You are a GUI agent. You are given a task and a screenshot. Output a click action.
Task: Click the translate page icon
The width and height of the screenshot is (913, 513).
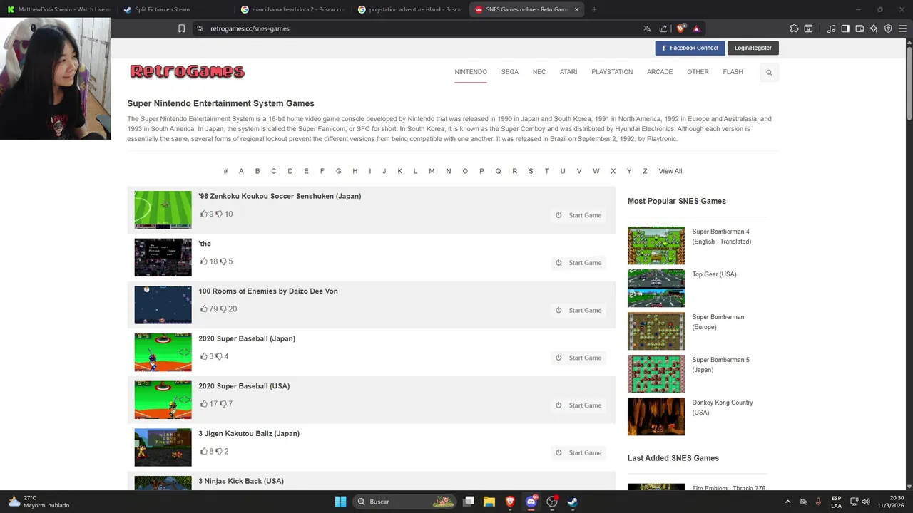647,28
